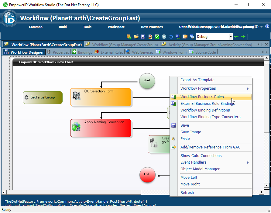Click the blue refresh arrows toolbar icon
271x213 pixels.
coord(171,37)
